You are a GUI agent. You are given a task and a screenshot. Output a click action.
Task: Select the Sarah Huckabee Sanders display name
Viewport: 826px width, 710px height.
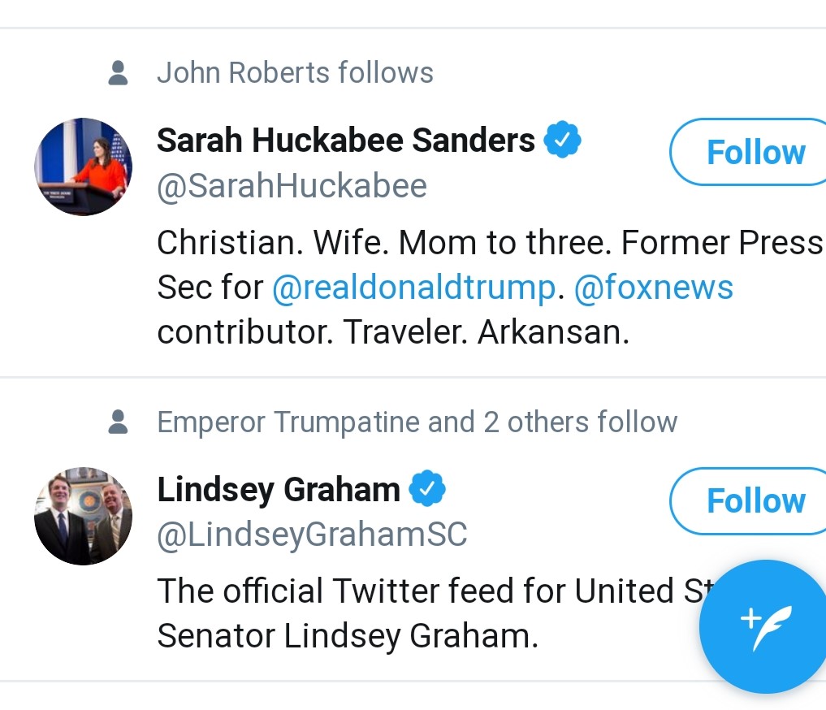point(345,141)
